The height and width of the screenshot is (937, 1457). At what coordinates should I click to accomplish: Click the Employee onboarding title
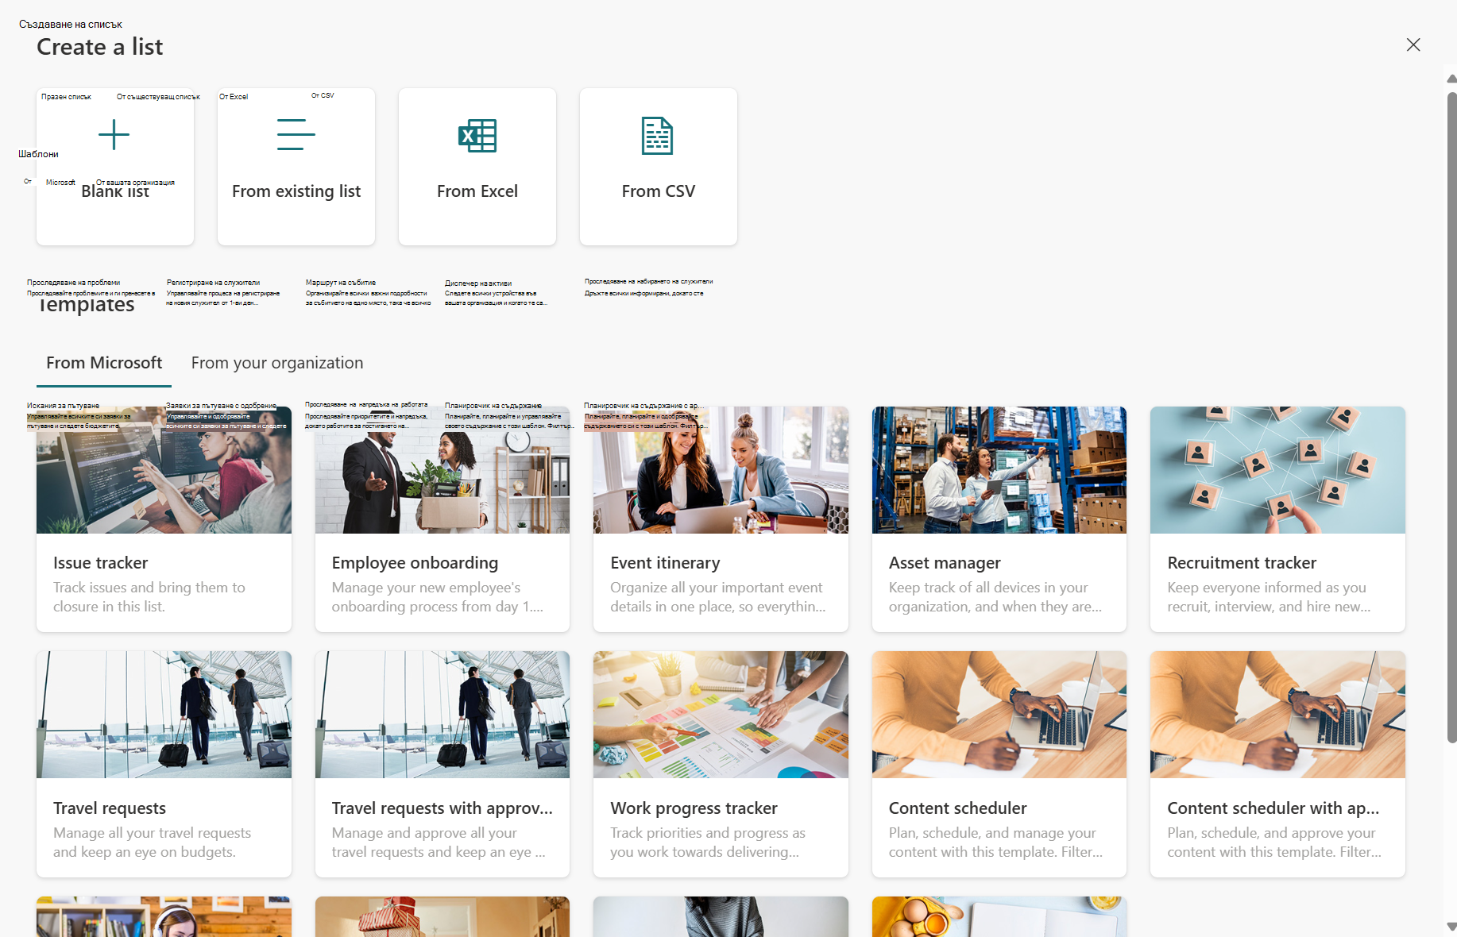(x=415, y=563)
